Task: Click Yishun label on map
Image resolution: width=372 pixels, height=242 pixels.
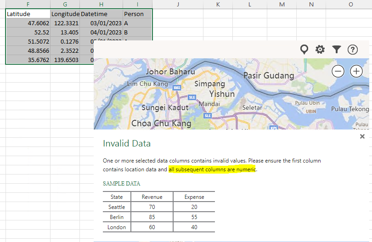Action: pyautogui.click(x=222, y=94)
